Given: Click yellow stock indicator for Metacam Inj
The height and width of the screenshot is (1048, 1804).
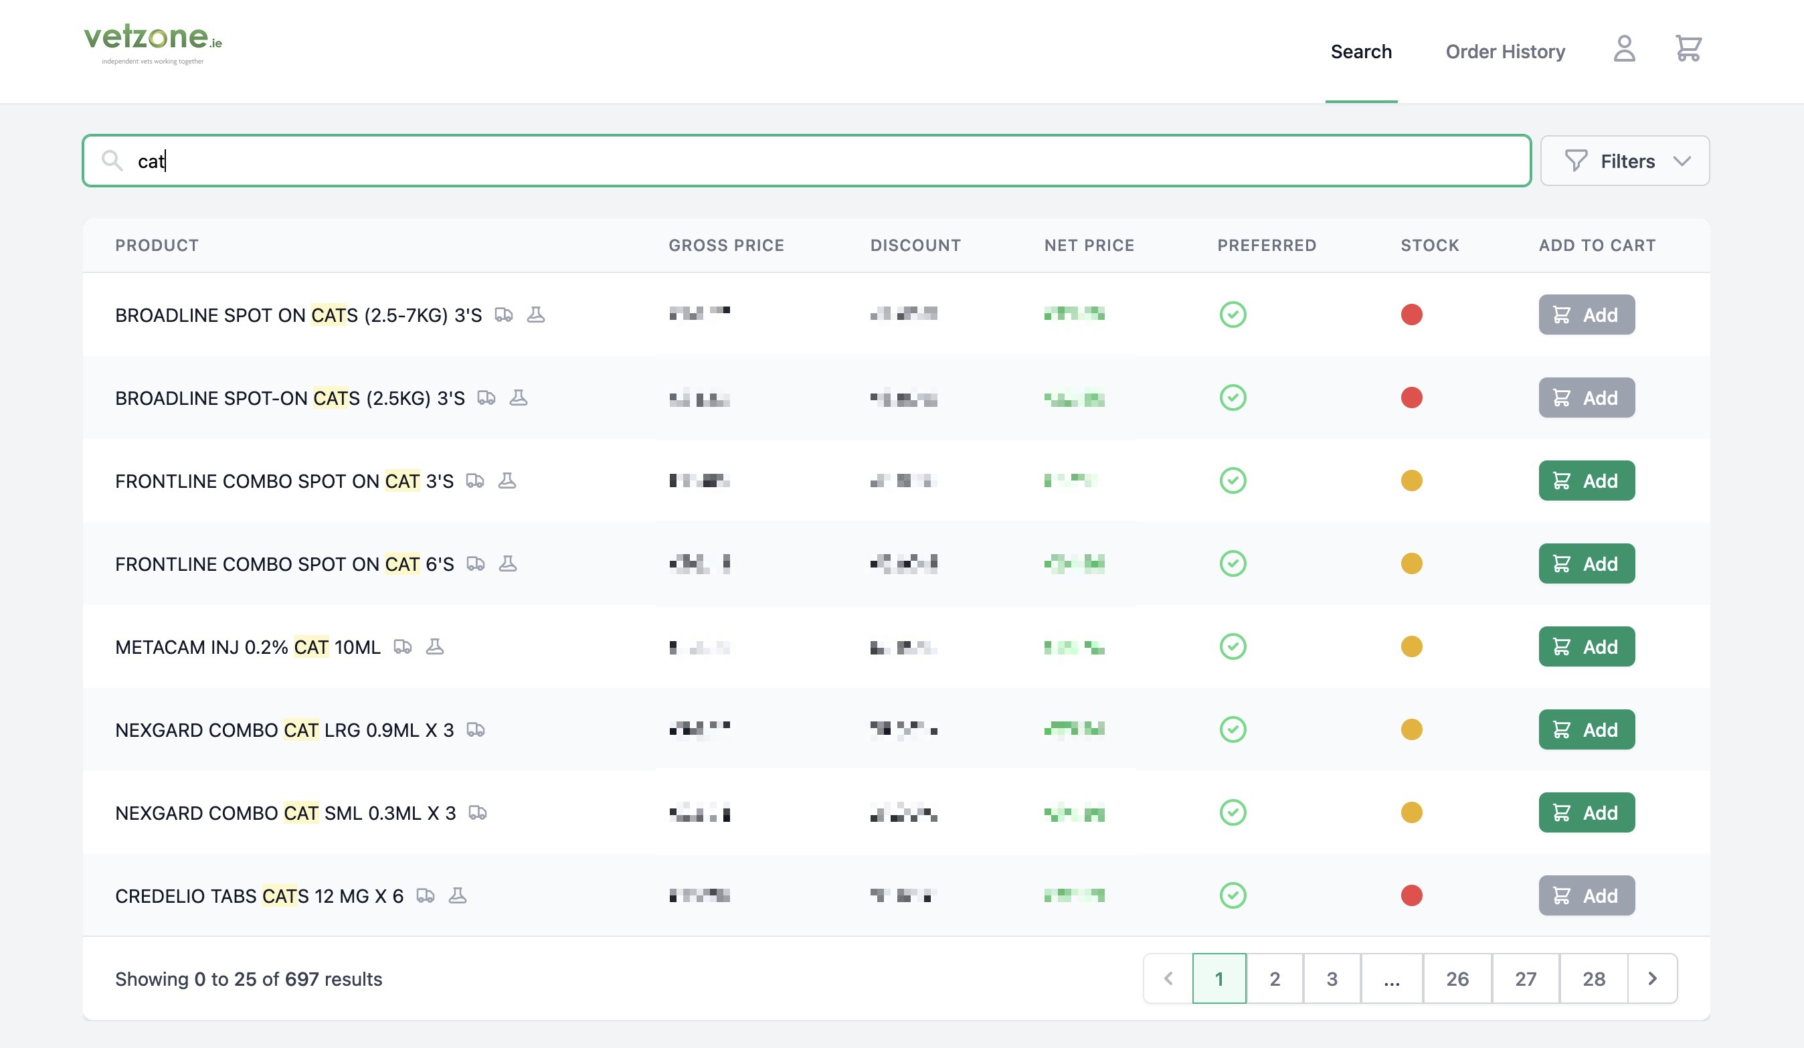Looking at the screenshot, I should pyautogui.click(x=1411, y=647).
